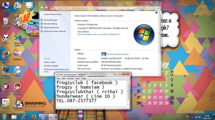
Task: Click the '9underwear ( Line ID )' line in Notepad
Action: (x=85, y=96)
